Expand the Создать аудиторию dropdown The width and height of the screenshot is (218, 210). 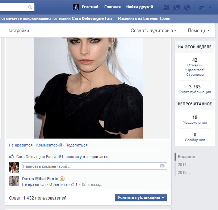[153, 31]
